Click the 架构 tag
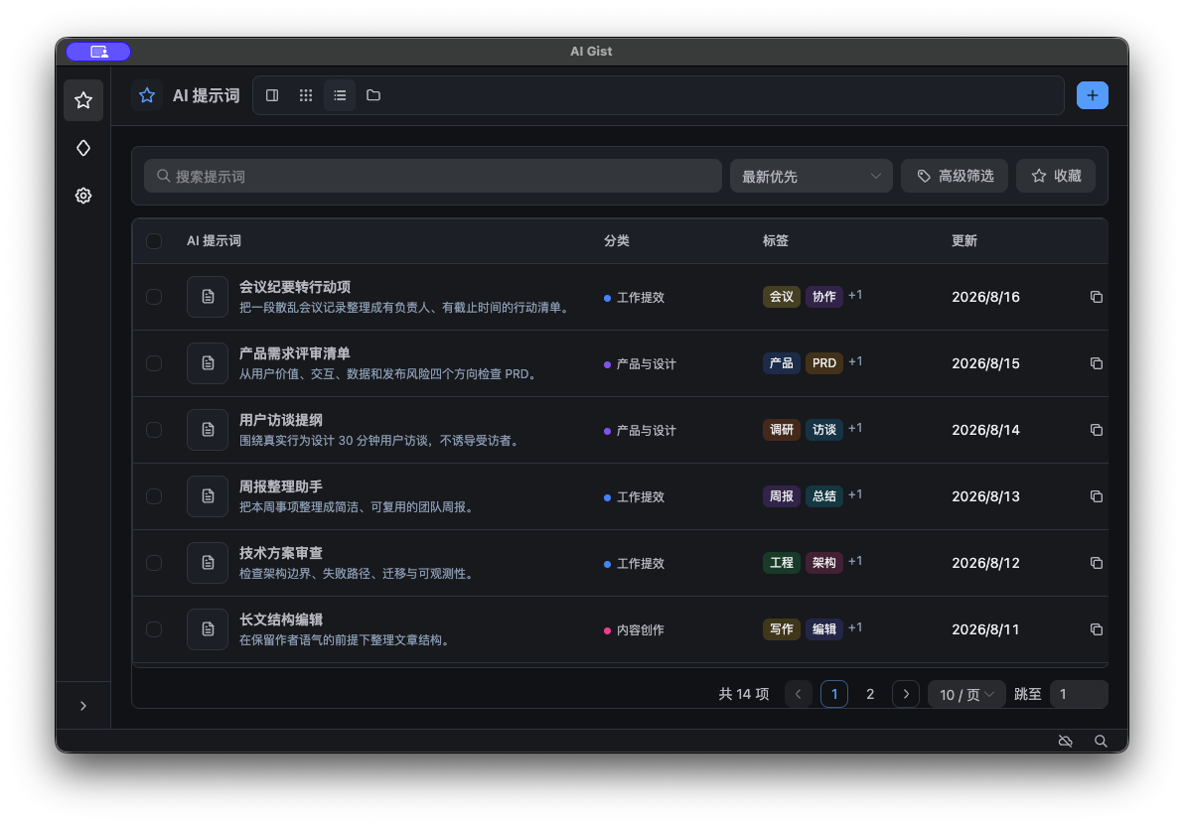The height and width of the screenshot is (826, 1184). pyautogui.click(x=823, y=563)
